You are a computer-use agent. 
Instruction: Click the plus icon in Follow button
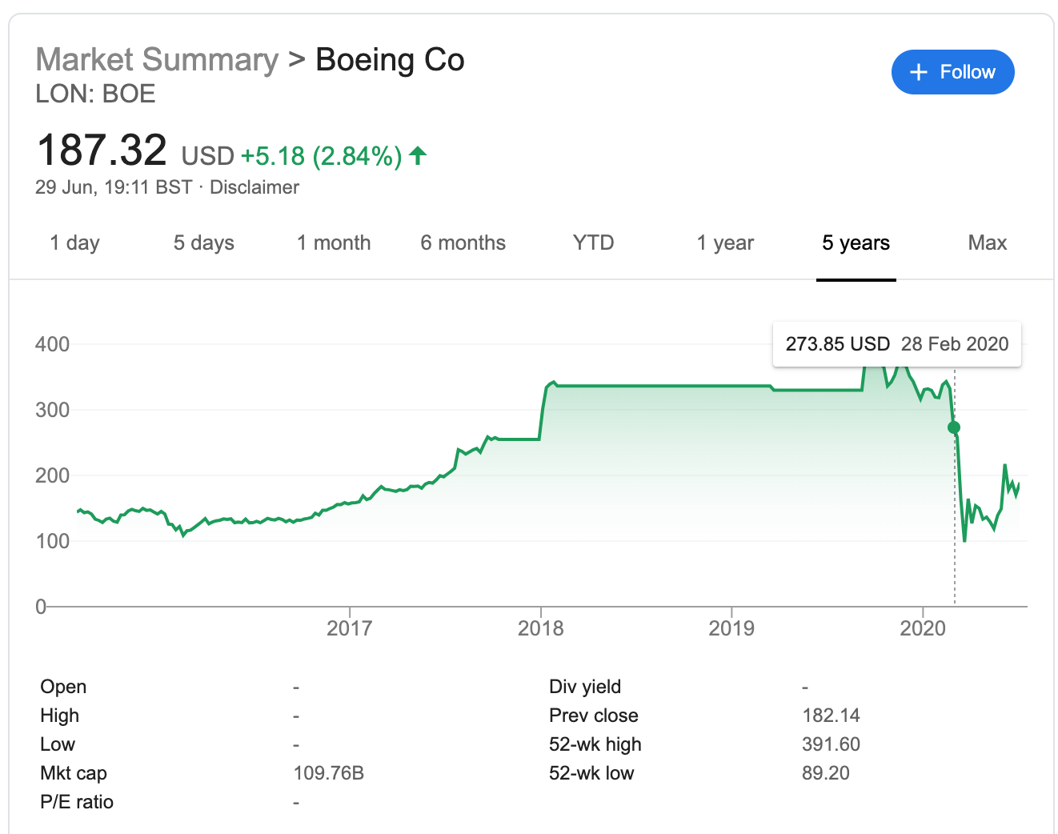pyautogui.click(x=919, y=72)
